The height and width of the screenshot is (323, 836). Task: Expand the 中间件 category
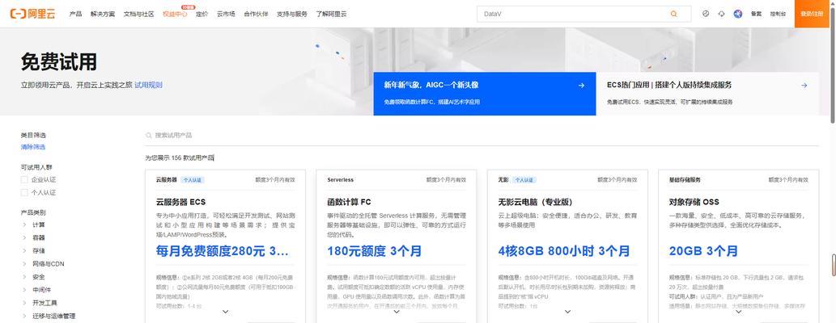24,290
